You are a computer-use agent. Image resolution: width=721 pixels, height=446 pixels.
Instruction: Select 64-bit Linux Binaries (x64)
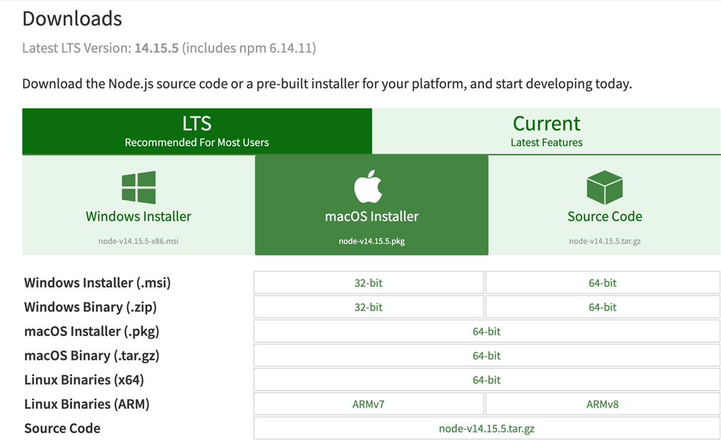click(486, 380)
